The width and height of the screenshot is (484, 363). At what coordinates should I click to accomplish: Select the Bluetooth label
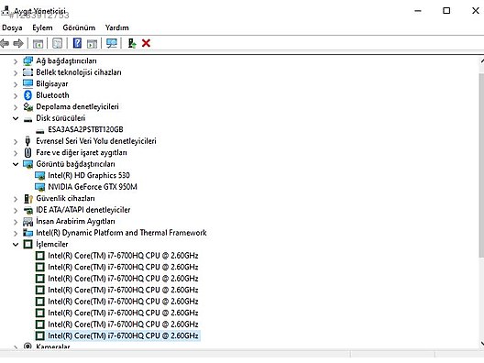[52, 95]
